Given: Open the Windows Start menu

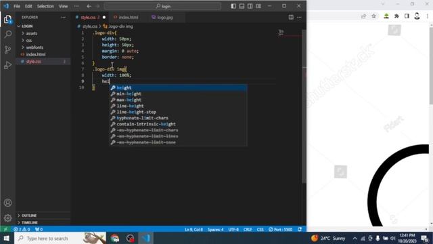Looking at the screenshot, I should [x=6, y=238].
